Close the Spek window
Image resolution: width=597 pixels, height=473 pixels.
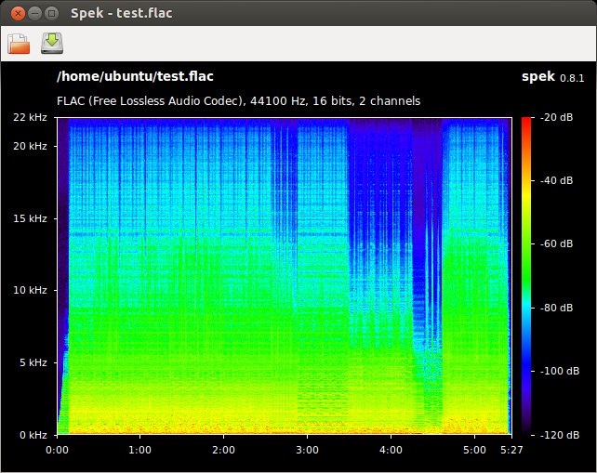coord(16,13)
